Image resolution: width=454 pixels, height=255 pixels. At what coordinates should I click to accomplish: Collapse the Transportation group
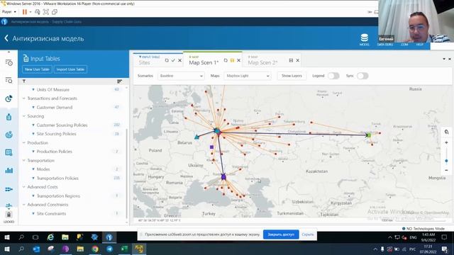24,161
